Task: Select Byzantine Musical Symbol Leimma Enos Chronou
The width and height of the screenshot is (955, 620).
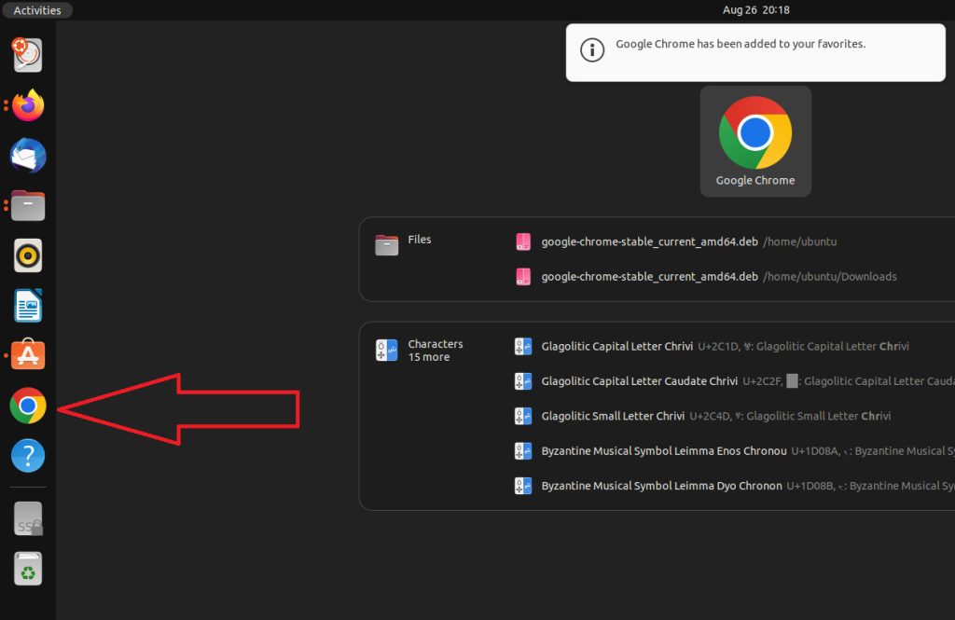Action: [x=653, y=450]
